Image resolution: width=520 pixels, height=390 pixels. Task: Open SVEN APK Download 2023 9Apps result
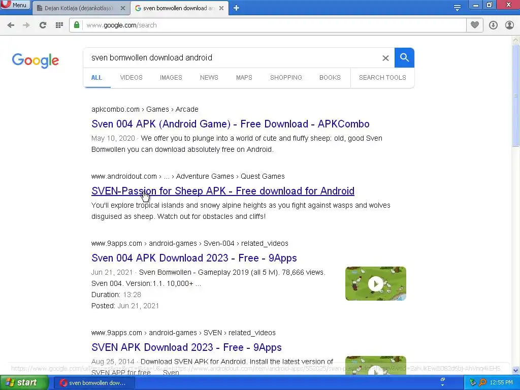pos(186,347)
